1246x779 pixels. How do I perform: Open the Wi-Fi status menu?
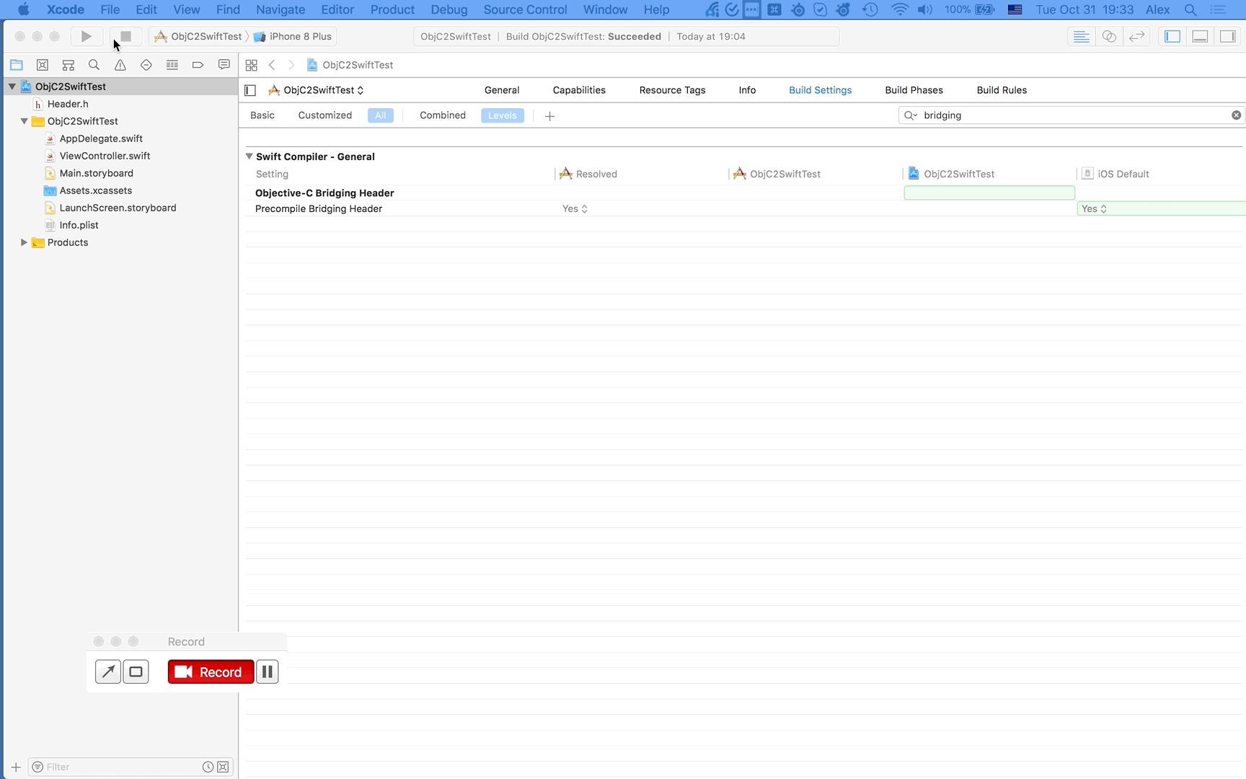tap(899, 9)
